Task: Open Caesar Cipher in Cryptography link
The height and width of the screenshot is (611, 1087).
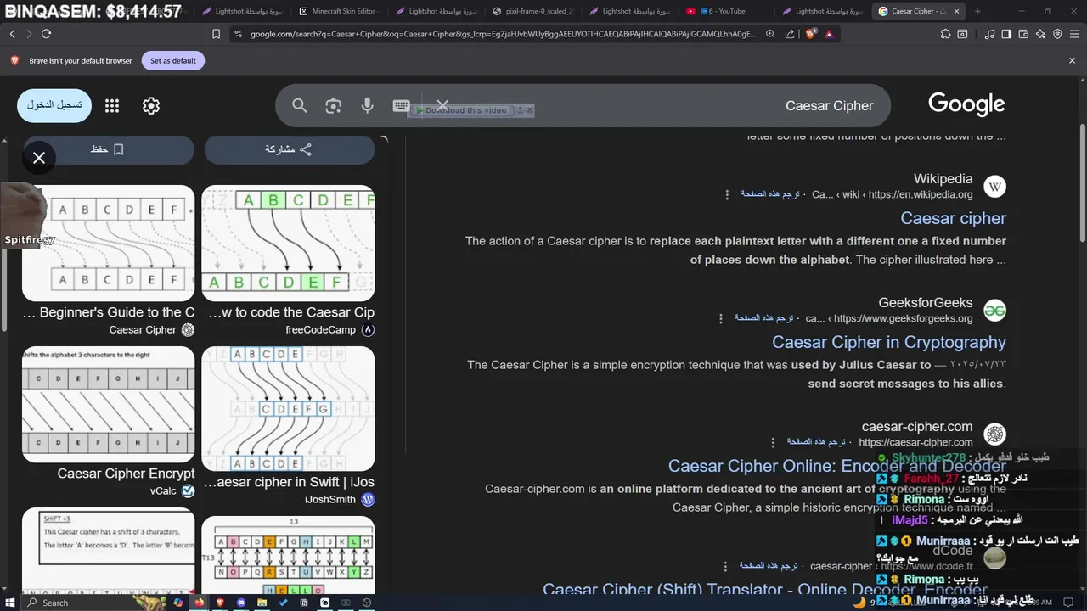Action: (x=889, y=342)
